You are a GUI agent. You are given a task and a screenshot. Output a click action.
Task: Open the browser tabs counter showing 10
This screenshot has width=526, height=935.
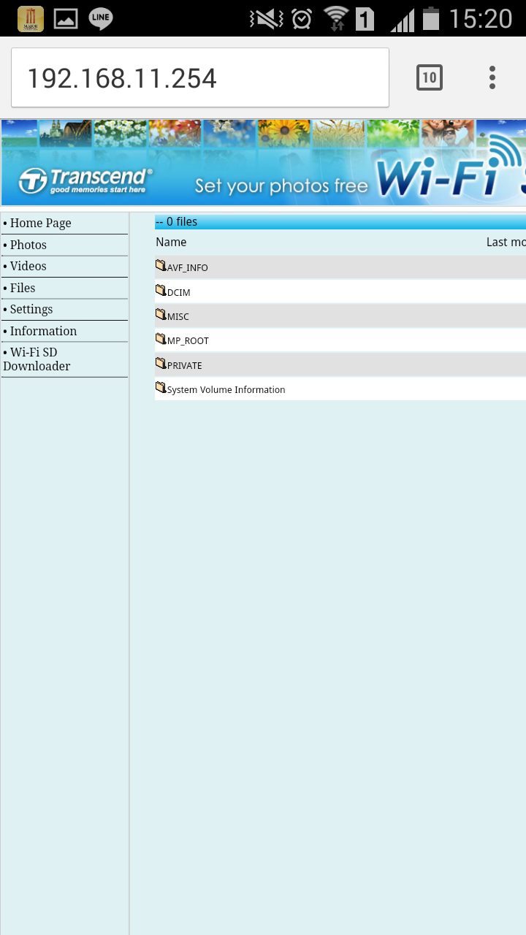430,77
